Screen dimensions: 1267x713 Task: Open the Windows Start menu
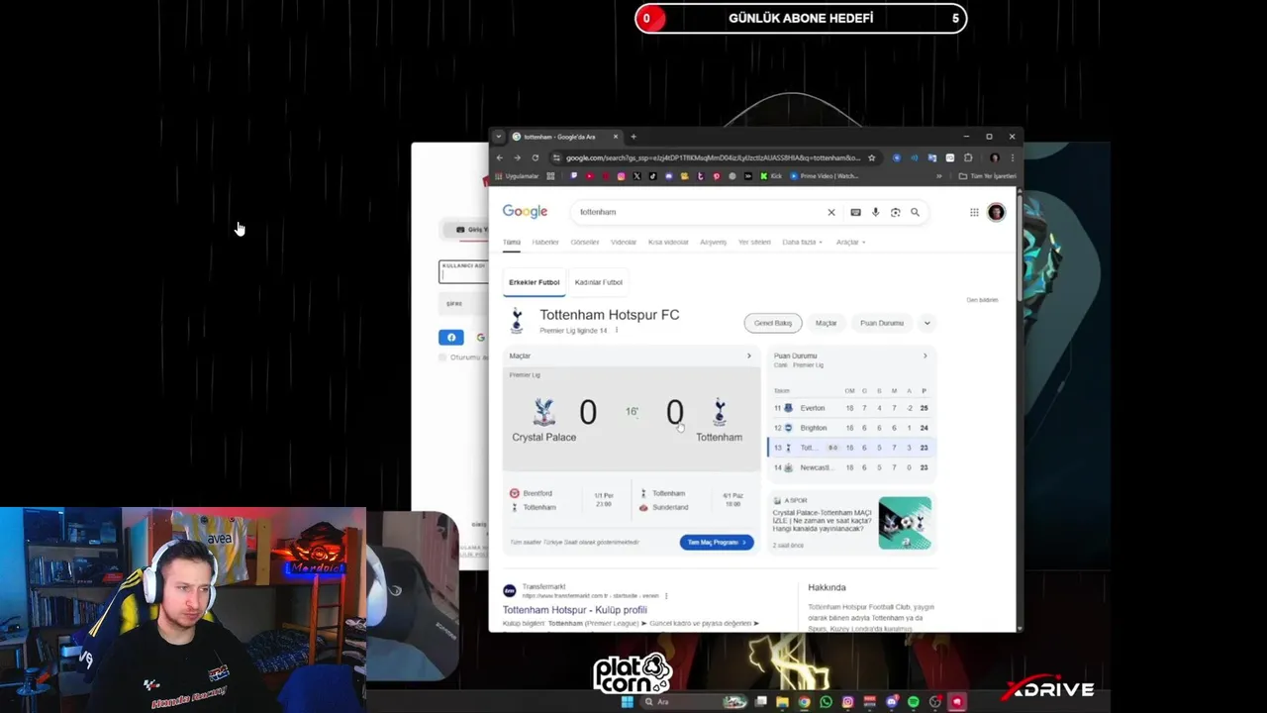click(628, 702)
